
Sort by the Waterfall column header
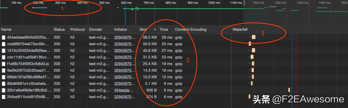pos(240,29)
